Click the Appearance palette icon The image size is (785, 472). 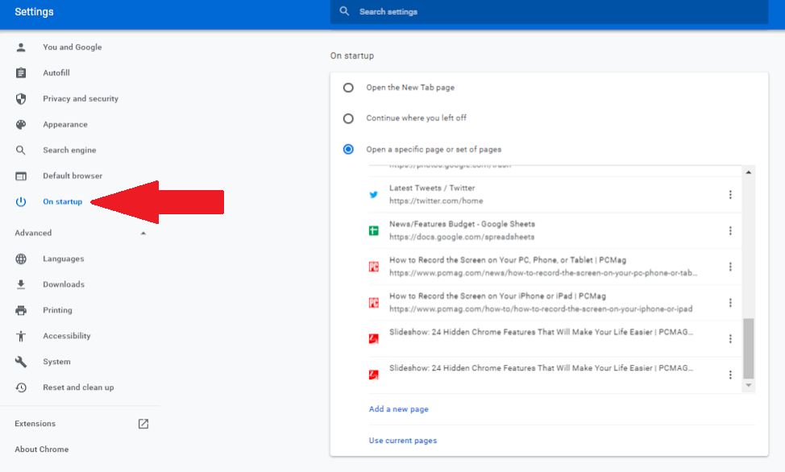point(21,125)
